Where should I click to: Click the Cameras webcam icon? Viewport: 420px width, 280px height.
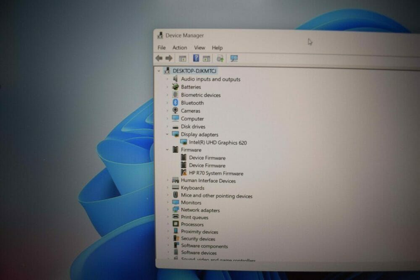pyautogui.click(x=175, y=110)
